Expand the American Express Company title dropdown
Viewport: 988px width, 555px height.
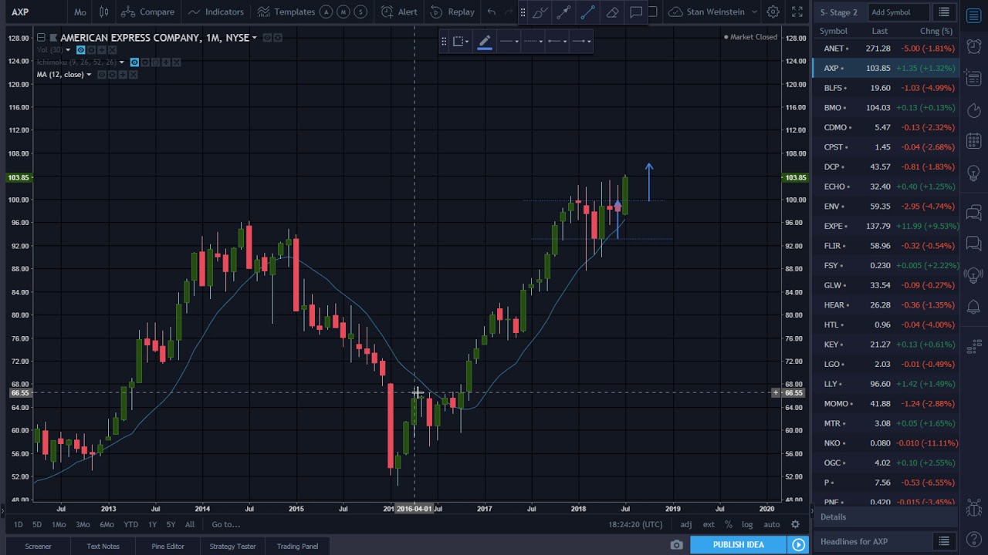click(x=254, y=38)
